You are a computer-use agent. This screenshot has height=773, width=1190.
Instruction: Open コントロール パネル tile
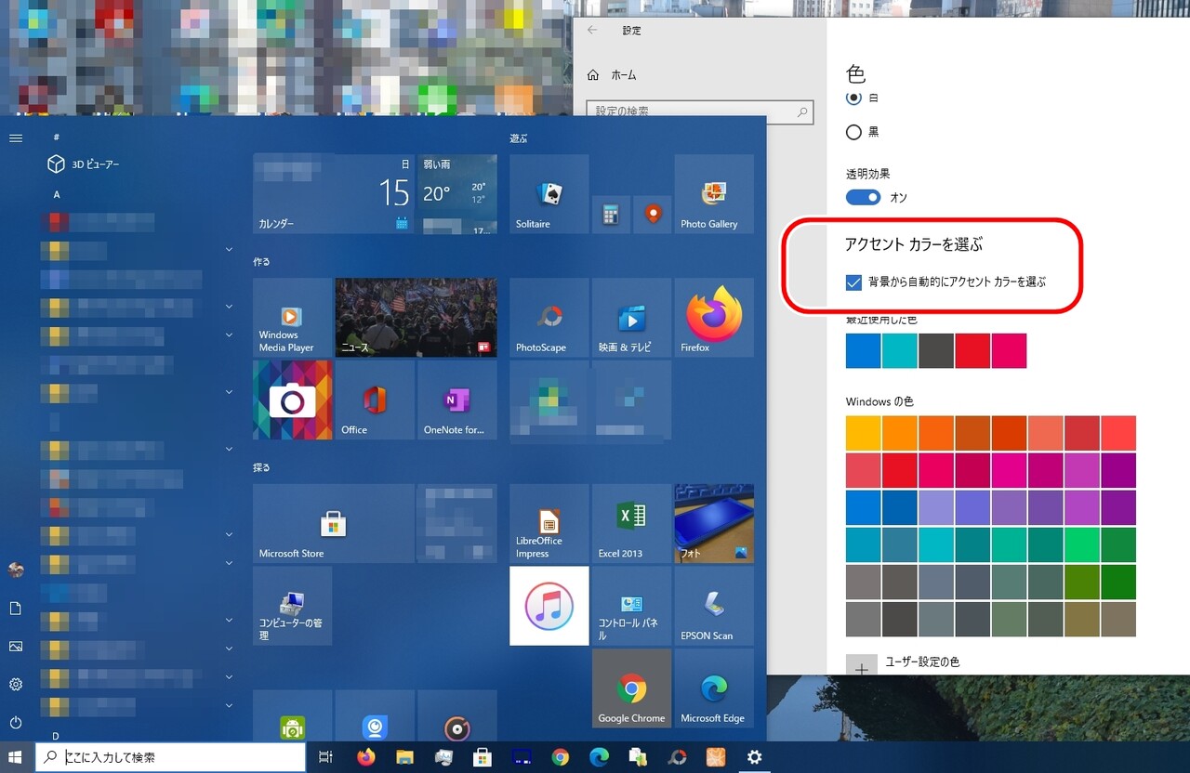[631, 606]
